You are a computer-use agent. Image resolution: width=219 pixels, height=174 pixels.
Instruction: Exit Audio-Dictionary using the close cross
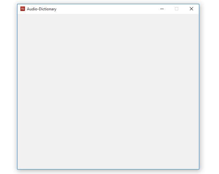click(x=191, y=9)
